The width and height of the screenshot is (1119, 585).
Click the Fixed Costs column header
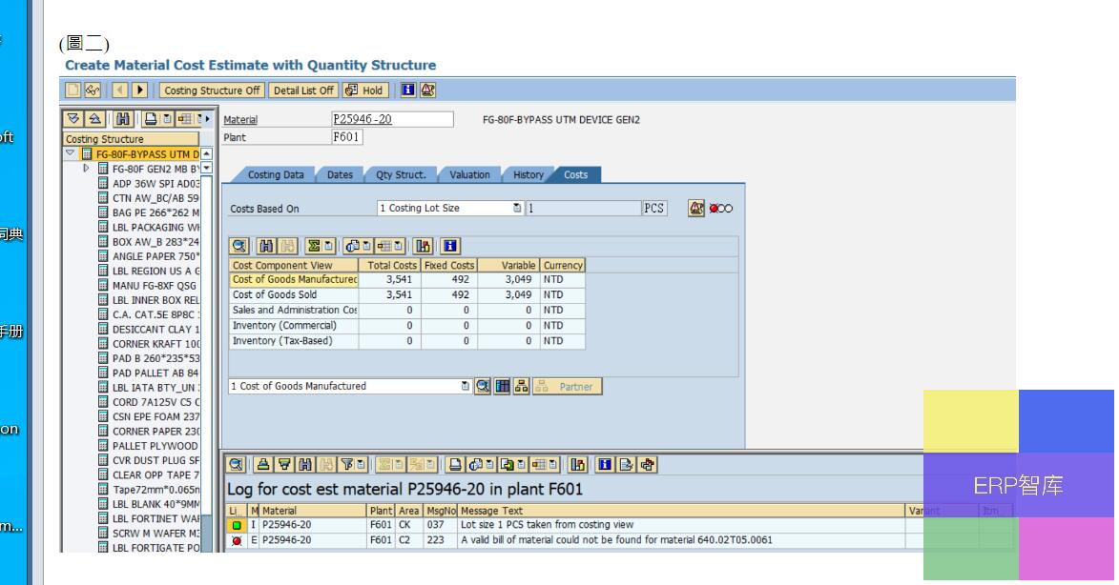click(449, 265)
